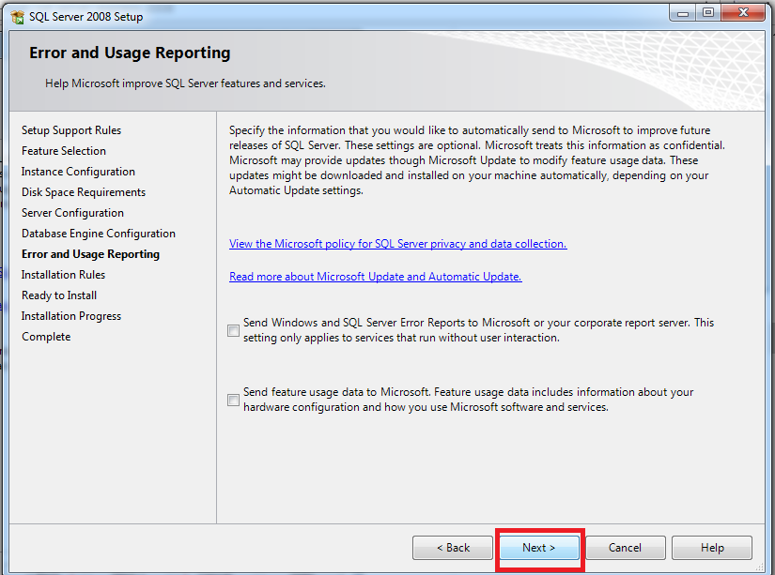Go to Server Configuration step
775x575 pixels.
pos(72,213)
